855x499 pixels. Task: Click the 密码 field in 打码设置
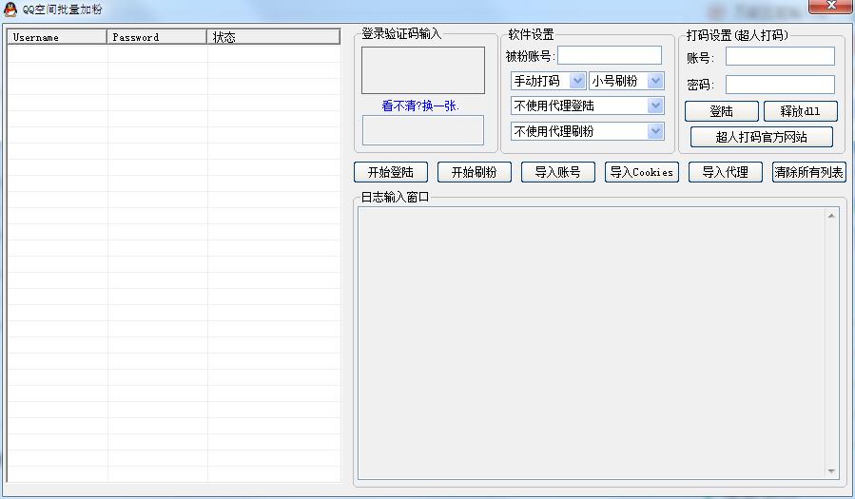779,85
